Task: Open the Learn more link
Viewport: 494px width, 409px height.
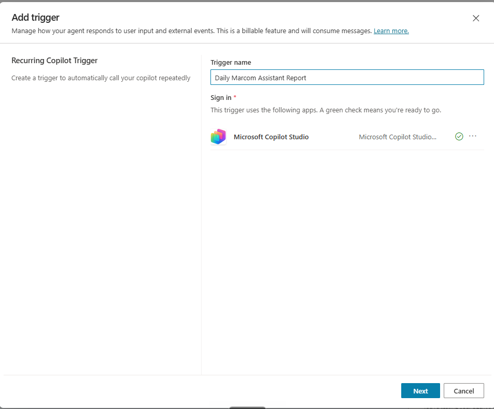Action: [x=391, y=31]
